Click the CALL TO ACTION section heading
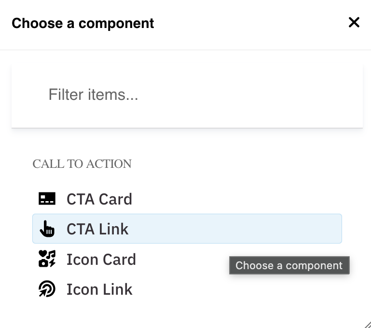This screenshot has height=328, width=371. pyautogui.click(x=82, y=164)
